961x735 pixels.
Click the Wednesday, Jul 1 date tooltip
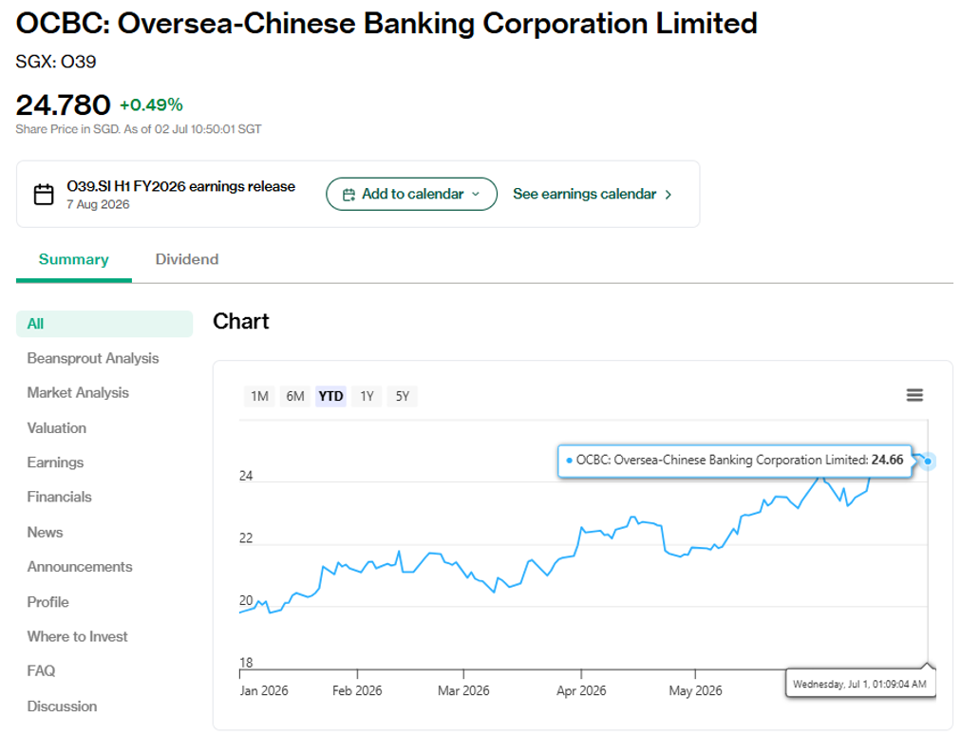[x=860, y=684]
